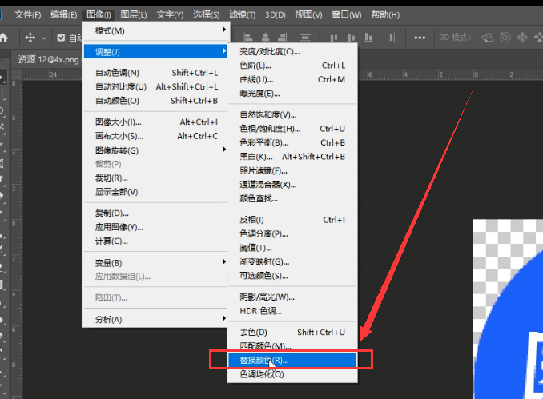543x399 pixels.
Task: Open the 图层(L) menu
Action: (x=134, y=15)
